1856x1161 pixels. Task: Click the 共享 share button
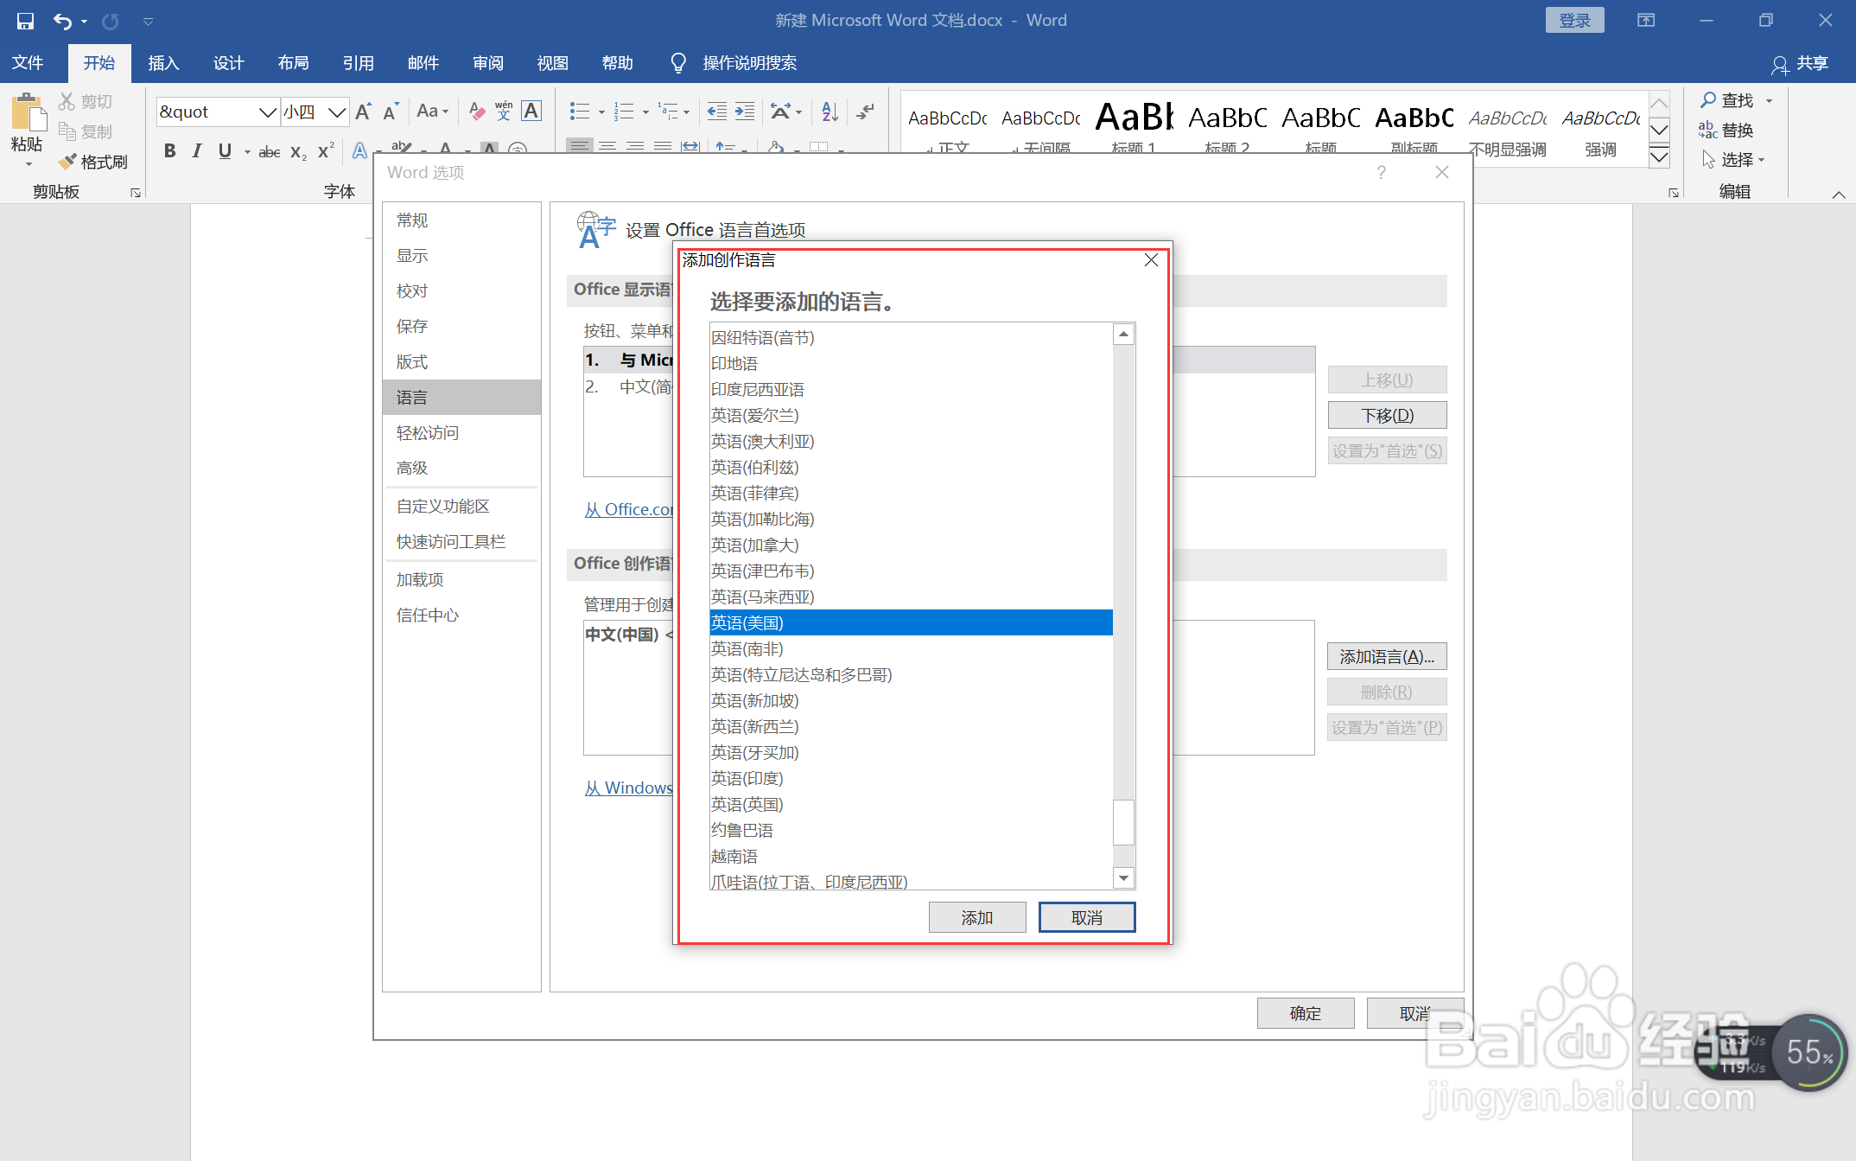click(1800, 63)
